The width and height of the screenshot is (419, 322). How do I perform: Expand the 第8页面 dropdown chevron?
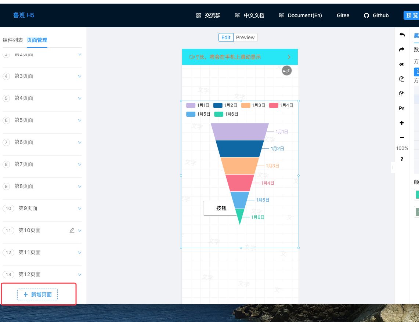(x=80, y=186)
